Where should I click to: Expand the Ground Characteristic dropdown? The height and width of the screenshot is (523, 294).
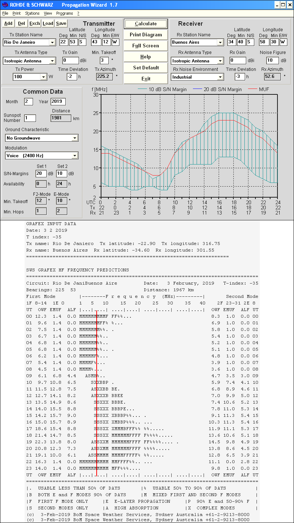tap(75, 138)
